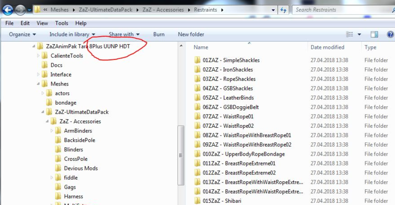Click the New folder button
Screen dimensions: 395x205
[x=191, y=34]
